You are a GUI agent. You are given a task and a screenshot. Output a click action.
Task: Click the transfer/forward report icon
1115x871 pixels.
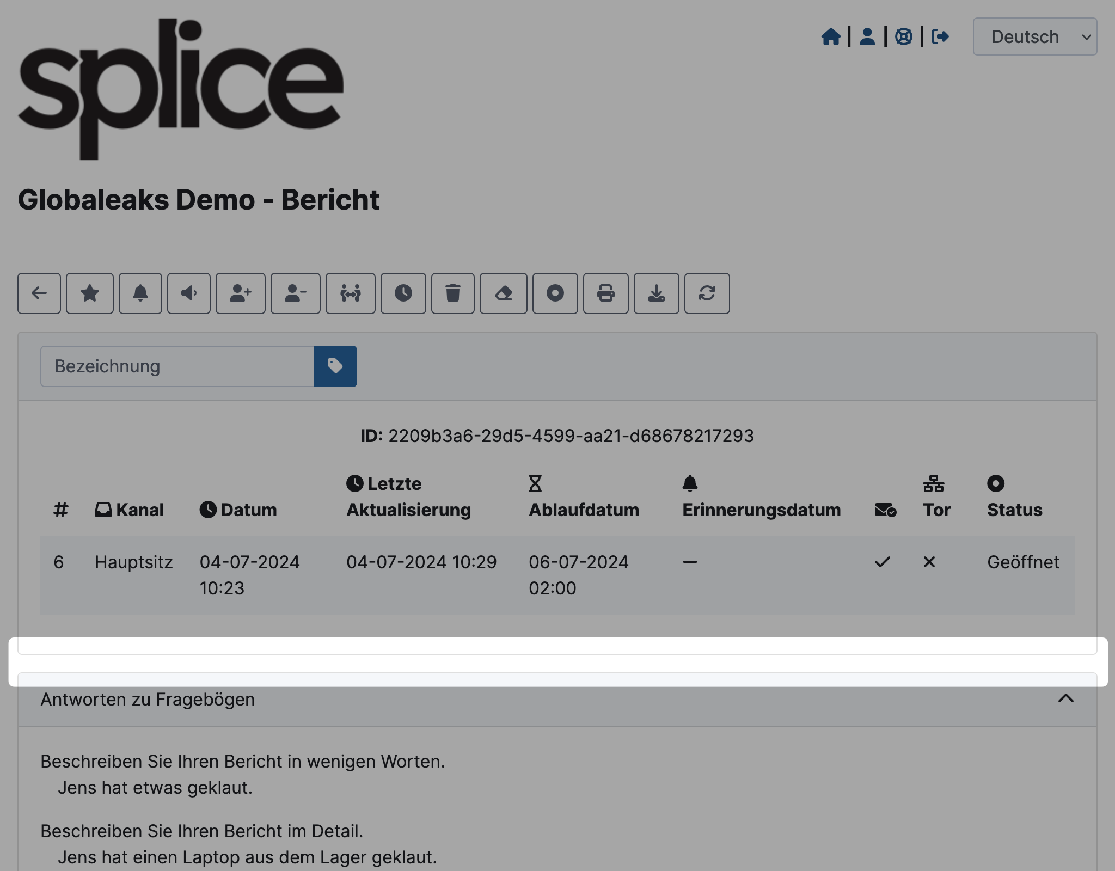351,293
